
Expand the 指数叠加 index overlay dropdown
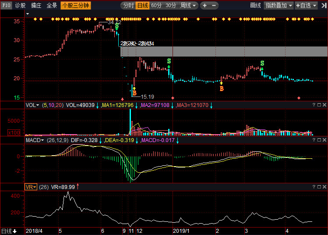pos(279,5)
